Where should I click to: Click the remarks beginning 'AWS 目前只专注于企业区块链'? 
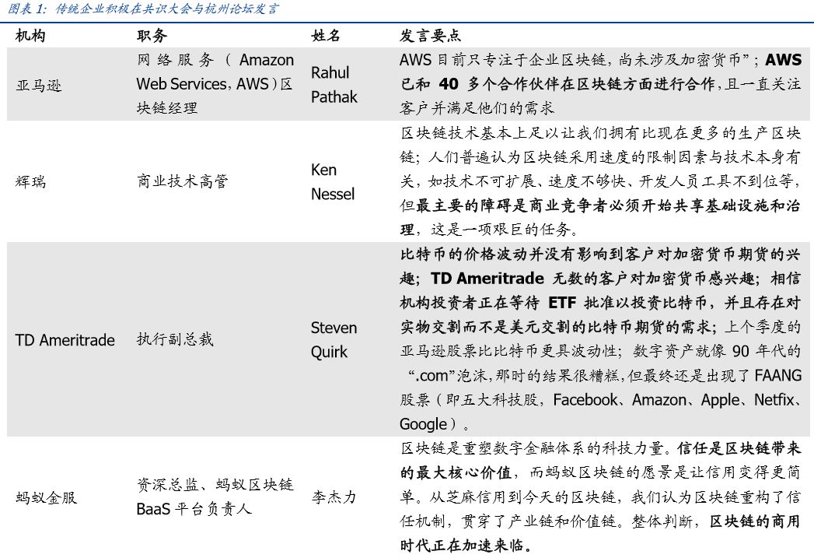(x=601, y=83)
